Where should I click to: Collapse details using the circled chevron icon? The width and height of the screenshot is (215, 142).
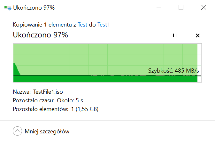click(x=18, y=131)
